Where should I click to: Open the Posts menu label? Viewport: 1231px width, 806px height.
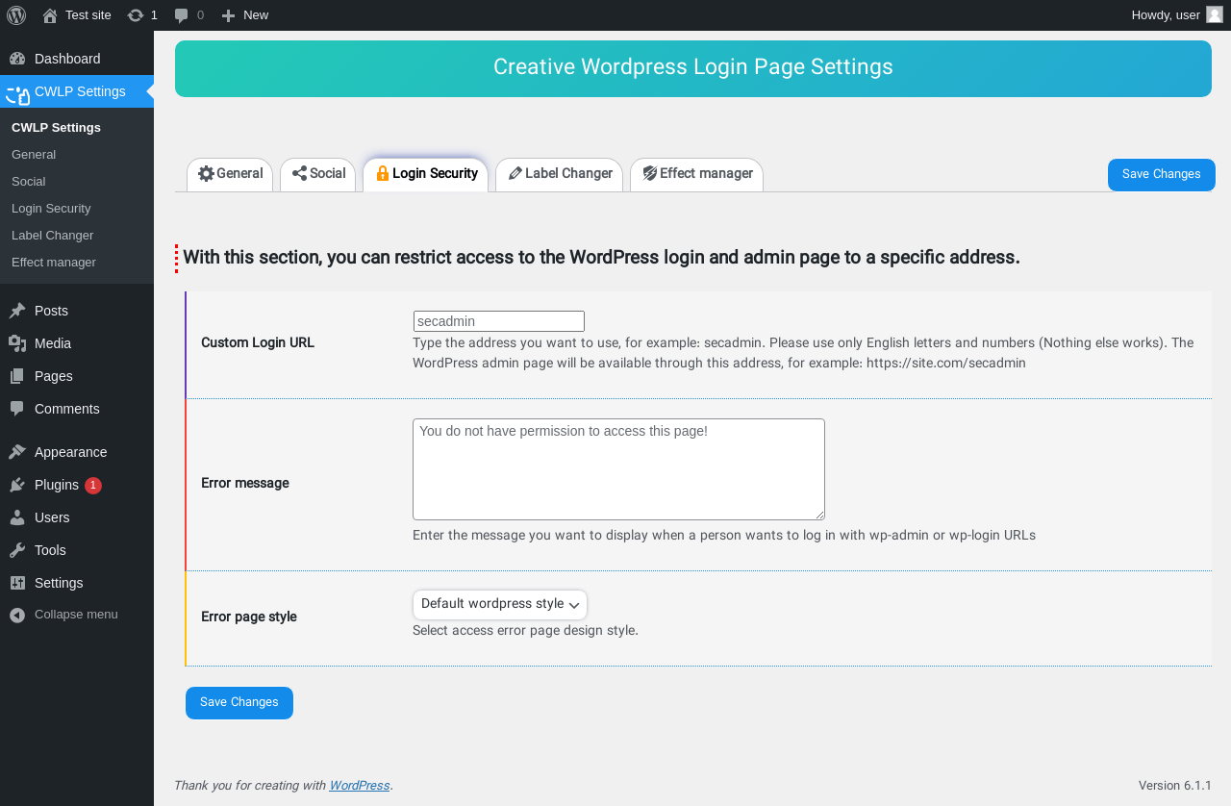point(51,311)
